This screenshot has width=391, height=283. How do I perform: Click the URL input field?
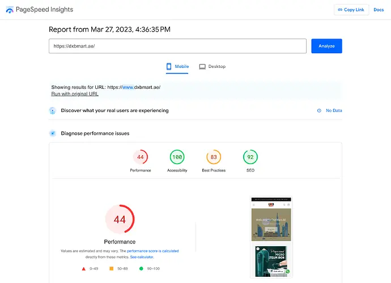coord(177,46)
